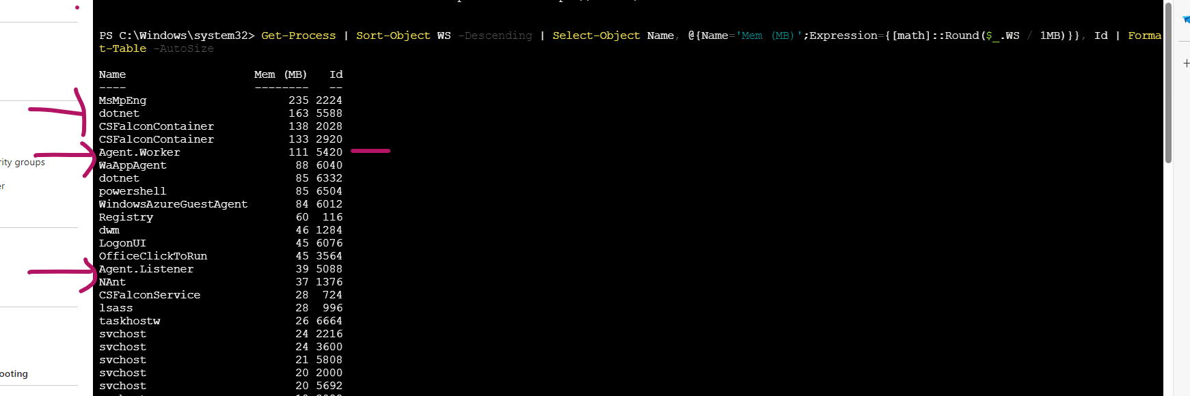Image resolution: width=1190 pixels, height=396 pixels.
Task: Click the Id value '116' for Registry
Action: (x=332, y=217)
